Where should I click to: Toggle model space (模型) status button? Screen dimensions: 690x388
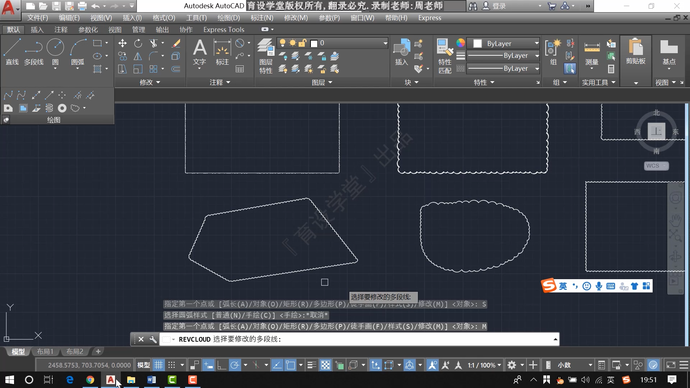pyautogui.click(x=143, y=365)
